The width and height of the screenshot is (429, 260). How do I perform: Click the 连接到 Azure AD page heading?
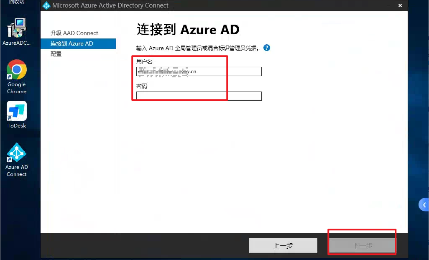[x=188, y=30]
